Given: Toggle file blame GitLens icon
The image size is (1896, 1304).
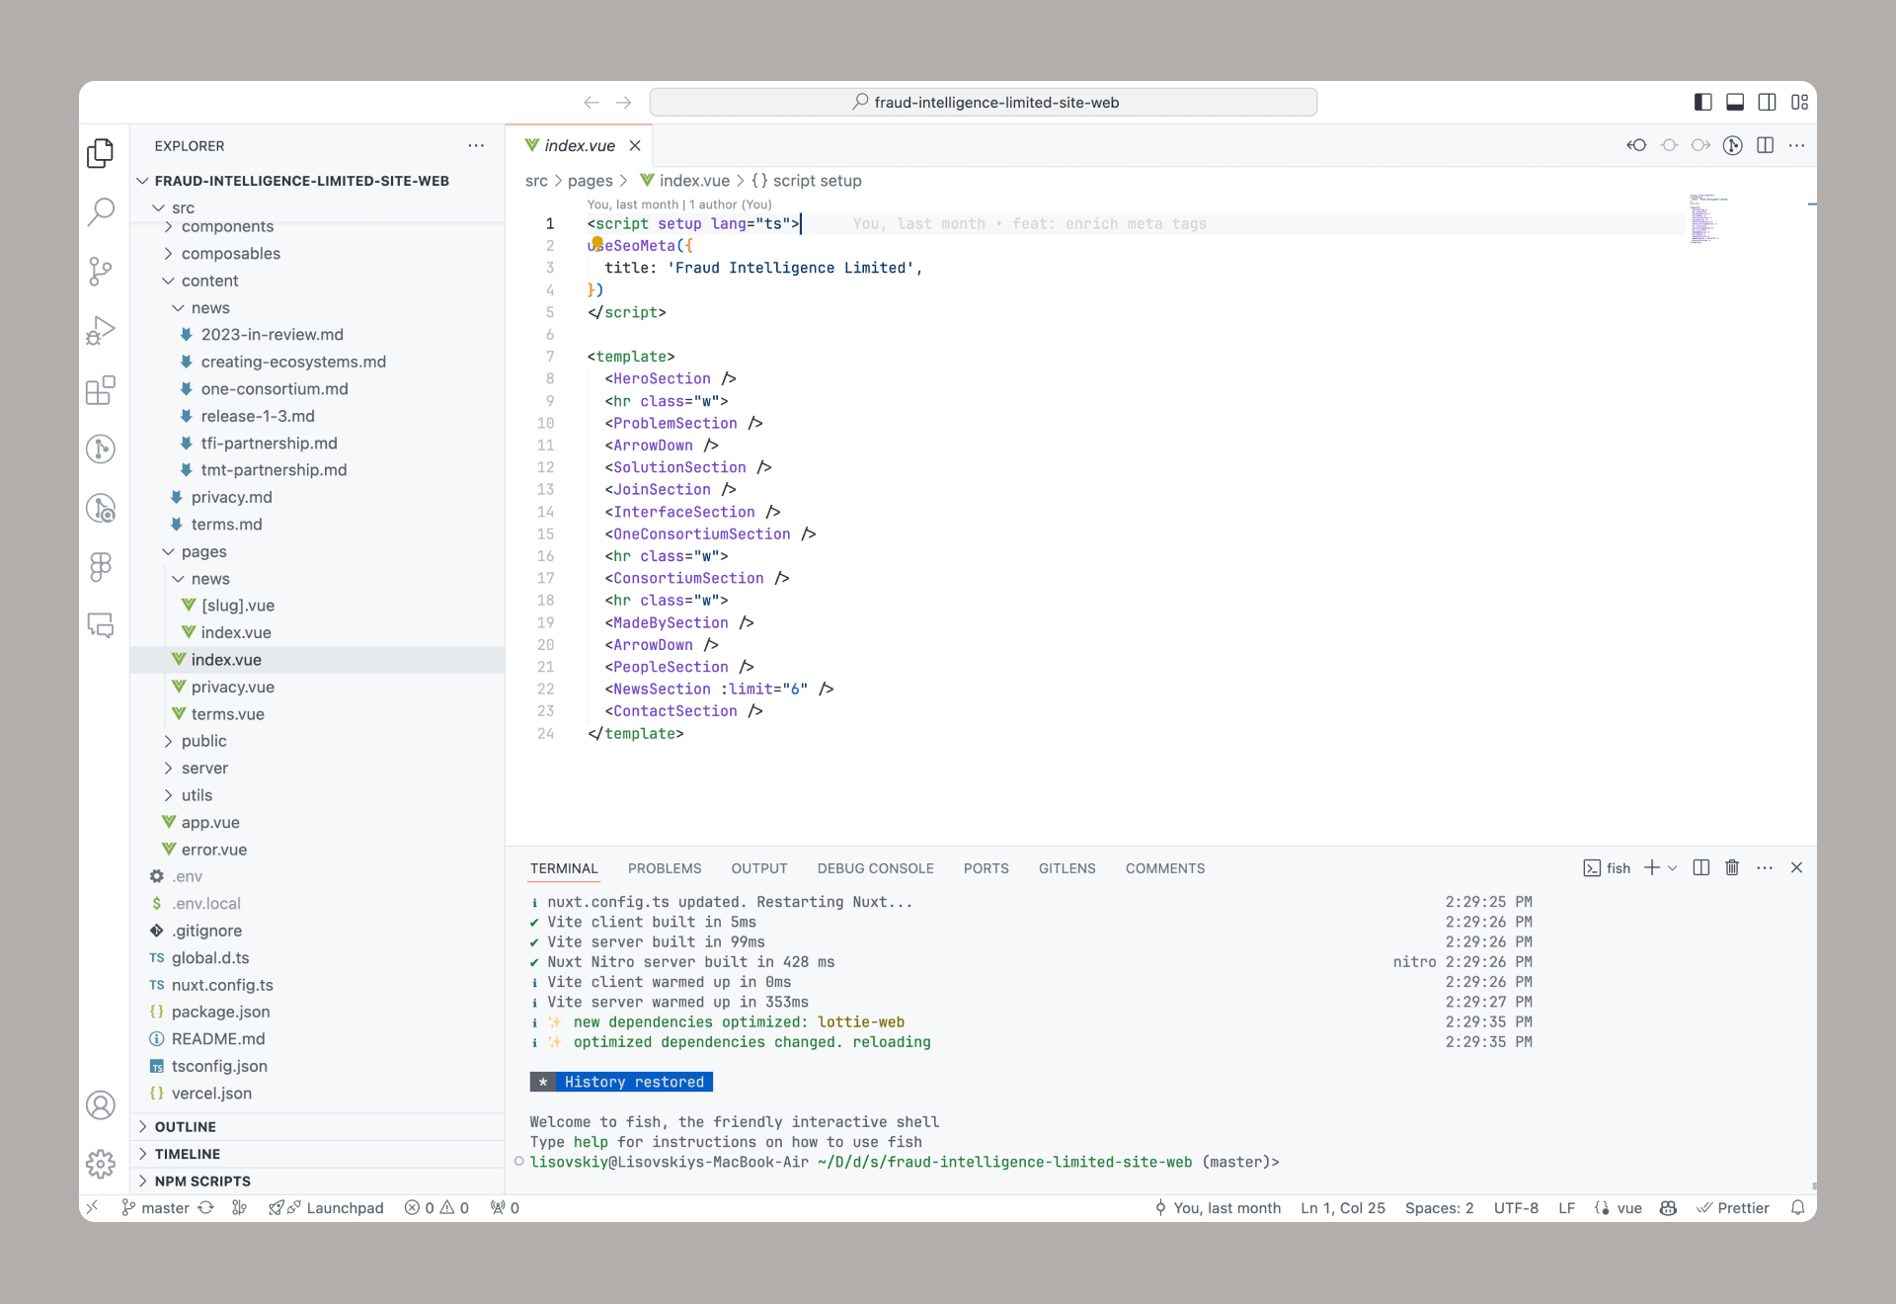Looking at the screenshot, I should pos(1733,145).
